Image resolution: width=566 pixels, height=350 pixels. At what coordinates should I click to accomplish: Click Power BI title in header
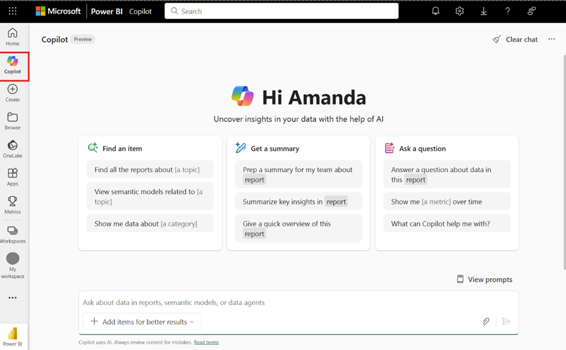107,11
